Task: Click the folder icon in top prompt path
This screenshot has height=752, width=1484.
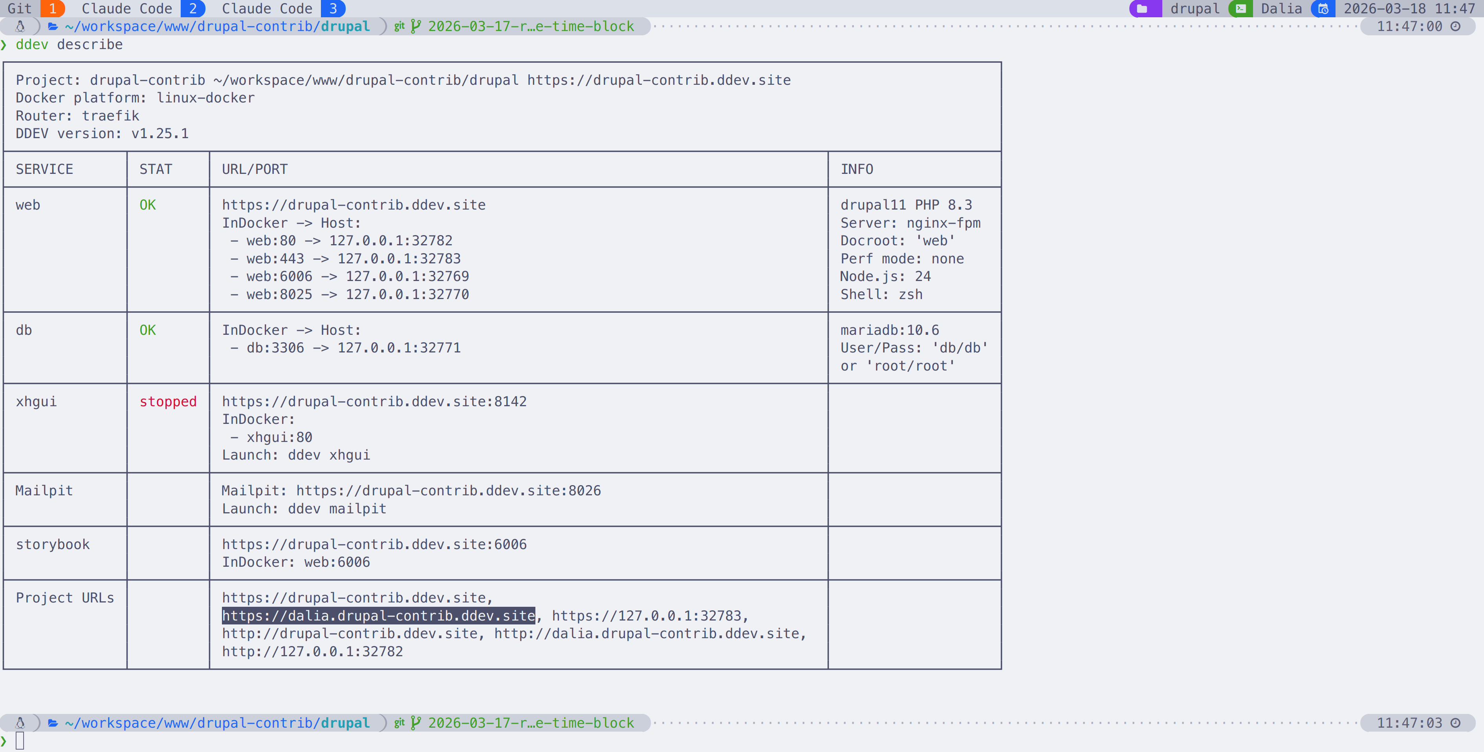Action: (x=53, y=26)
